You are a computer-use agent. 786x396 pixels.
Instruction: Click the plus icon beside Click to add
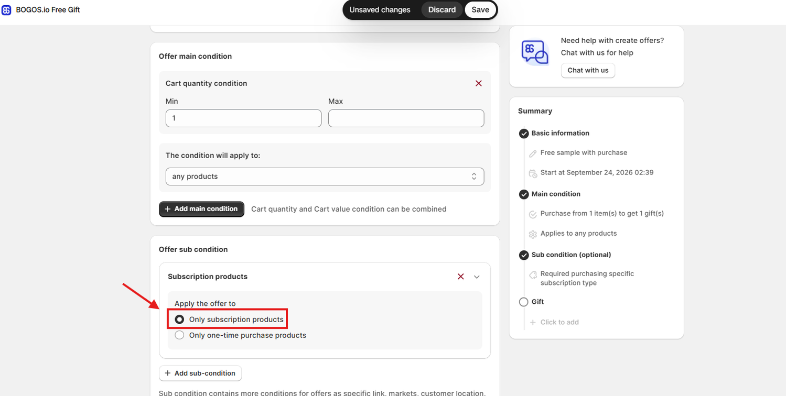pyautogui.click(x=533, y=323)
